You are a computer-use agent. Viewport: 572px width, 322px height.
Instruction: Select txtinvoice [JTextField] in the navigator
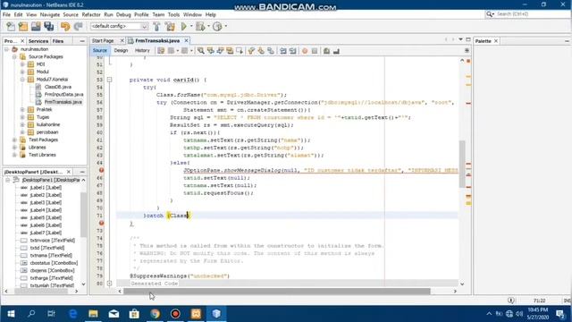pos(52,241)
